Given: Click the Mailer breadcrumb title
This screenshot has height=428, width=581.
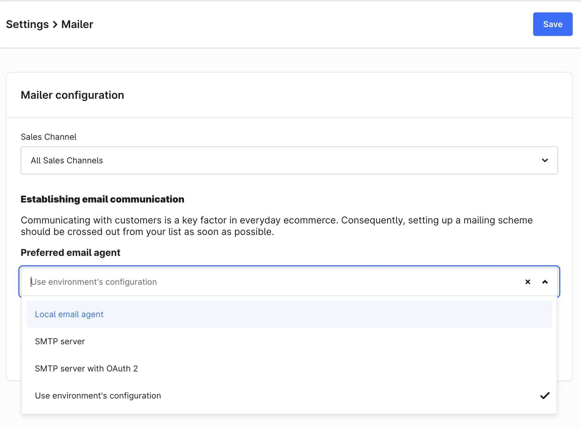Looking at the screenshot, I should pos(77,24).
